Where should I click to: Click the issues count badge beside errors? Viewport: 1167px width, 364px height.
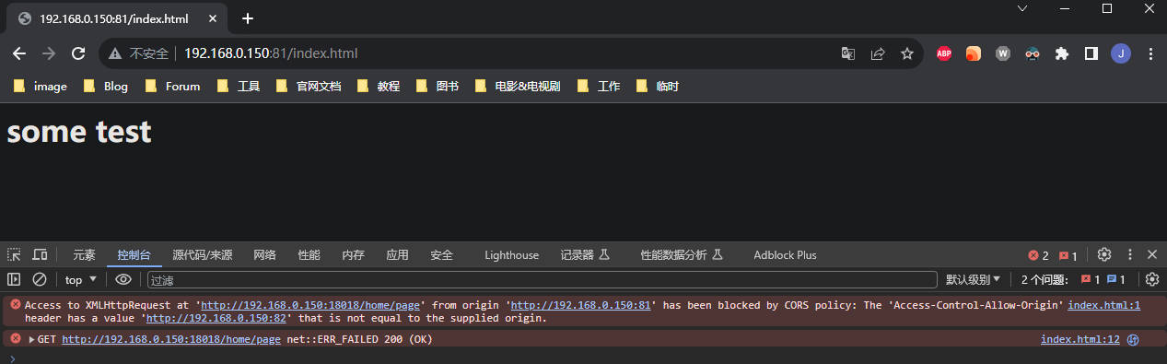[1068, 255]
